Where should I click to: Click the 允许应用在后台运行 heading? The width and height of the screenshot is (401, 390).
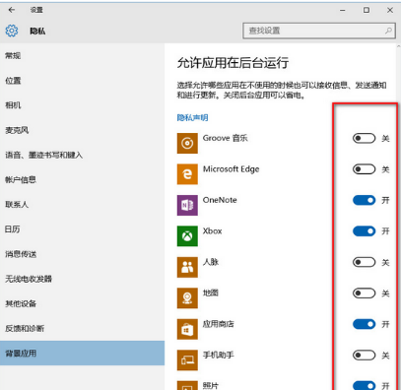pos(233,63)
